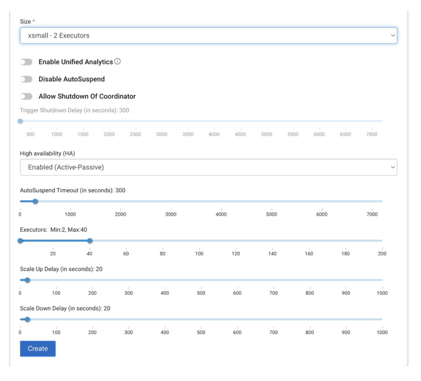Enable the Disable AutoSuspend switch
The image size is (421, 381).
pos(26,79)
